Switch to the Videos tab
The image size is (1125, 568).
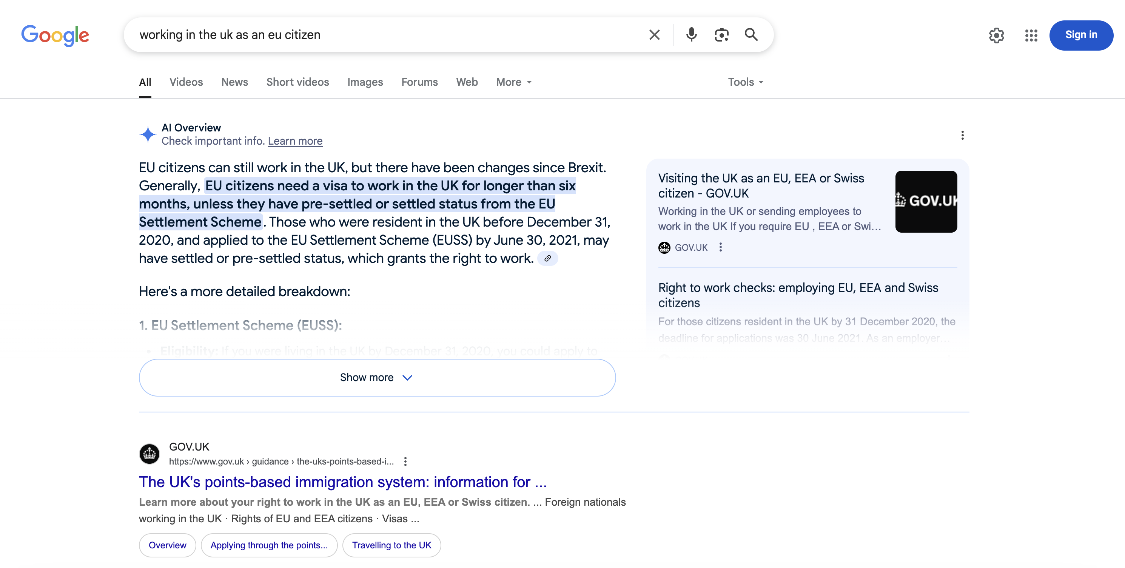coord(186,82)
